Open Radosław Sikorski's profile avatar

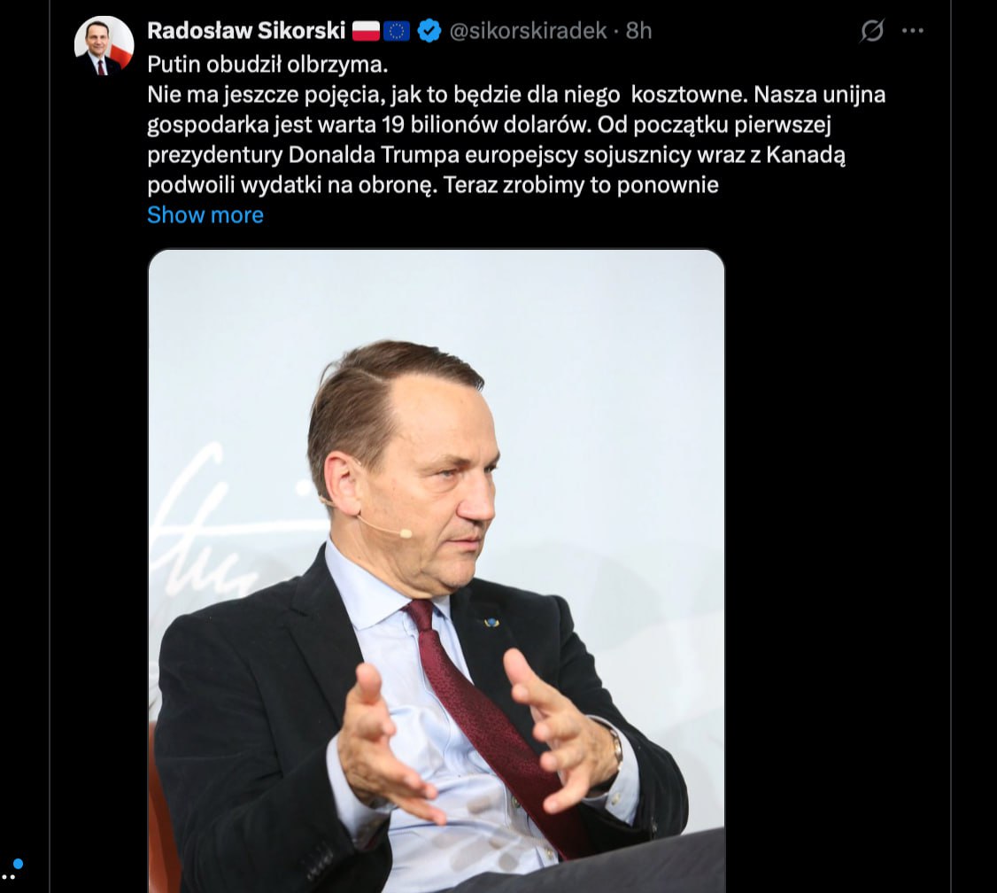[104, 45]
